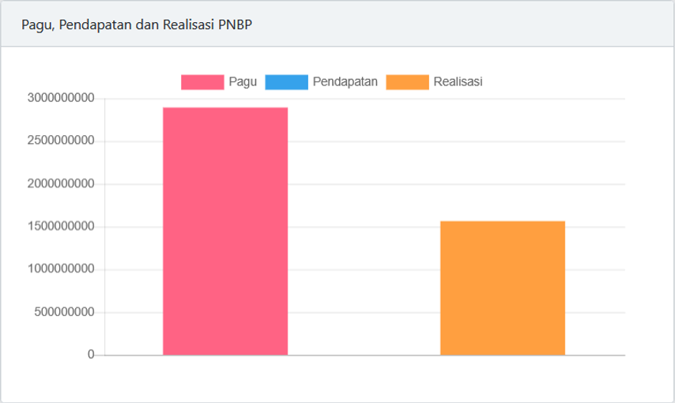Hide Realisasi series via its legend label
Screen dimensions: 675x403
[x=458, y=82]
